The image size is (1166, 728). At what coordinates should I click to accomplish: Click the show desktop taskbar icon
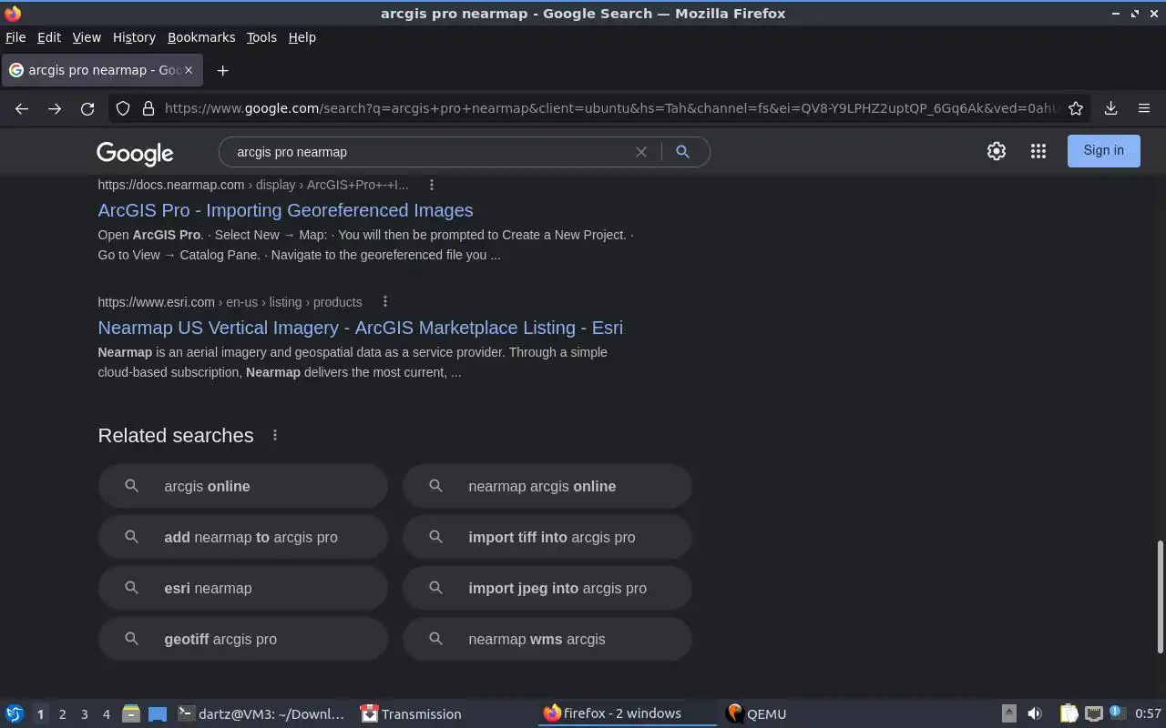coord(158,713)
